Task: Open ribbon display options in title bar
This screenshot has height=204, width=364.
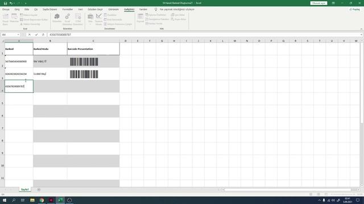Action: (333, 3)
